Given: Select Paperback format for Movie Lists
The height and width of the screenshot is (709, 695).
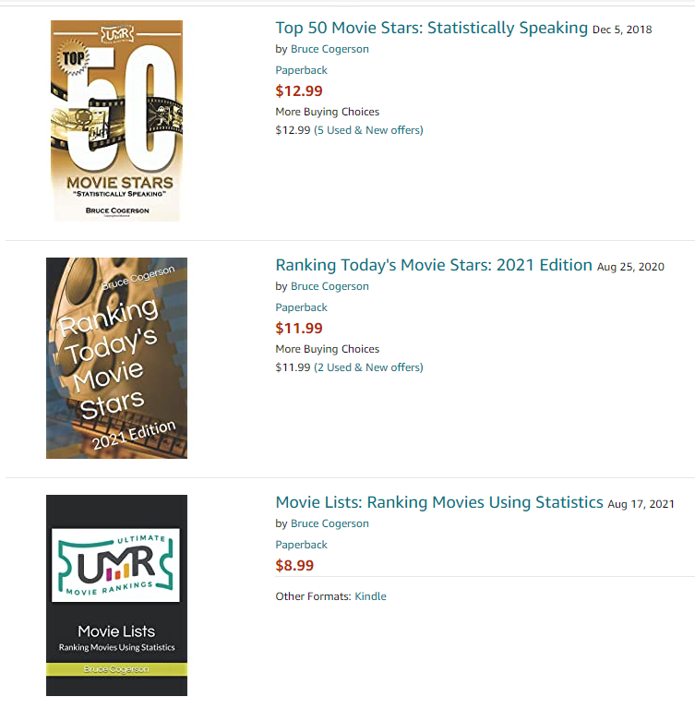Looking at the screenshot, I should click(x=301, y=545).
